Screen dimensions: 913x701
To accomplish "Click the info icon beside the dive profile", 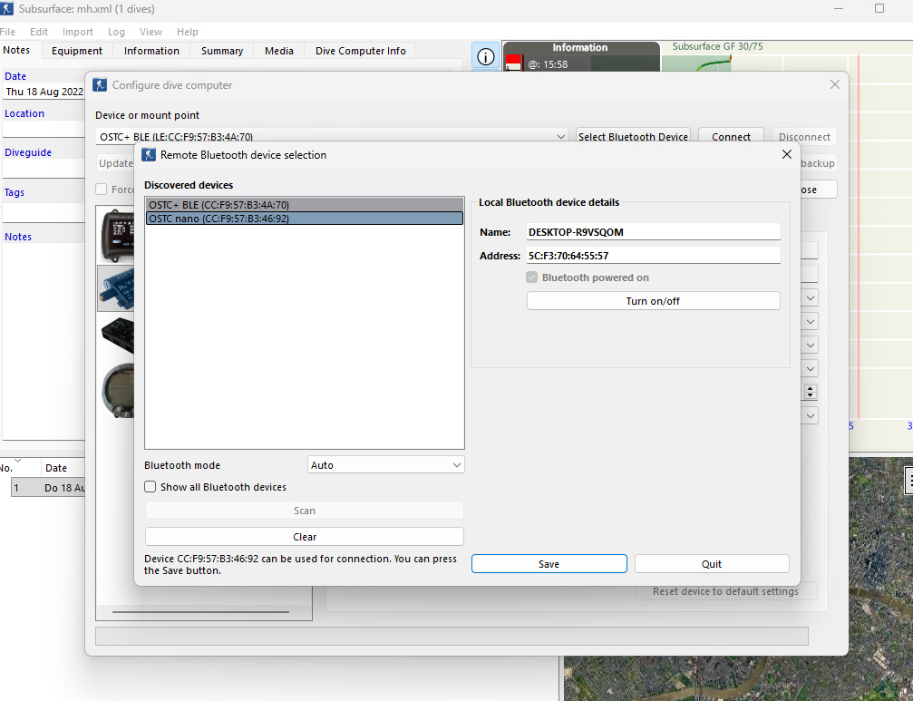I will pos(486,56).
